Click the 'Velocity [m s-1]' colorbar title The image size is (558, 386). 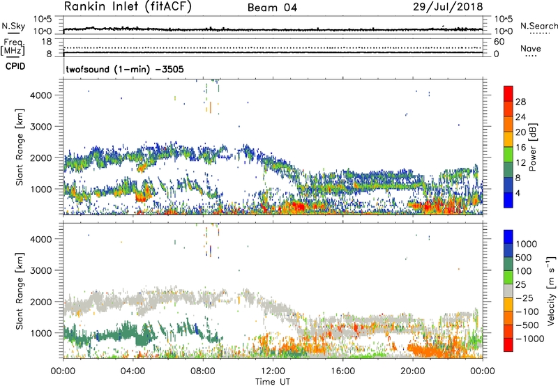(x=551, y=291)
